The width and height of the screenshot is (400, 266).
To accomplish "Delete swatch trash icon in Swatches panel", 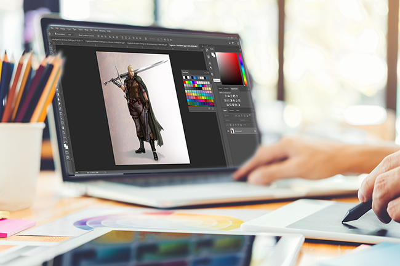I will click(214, 109).
